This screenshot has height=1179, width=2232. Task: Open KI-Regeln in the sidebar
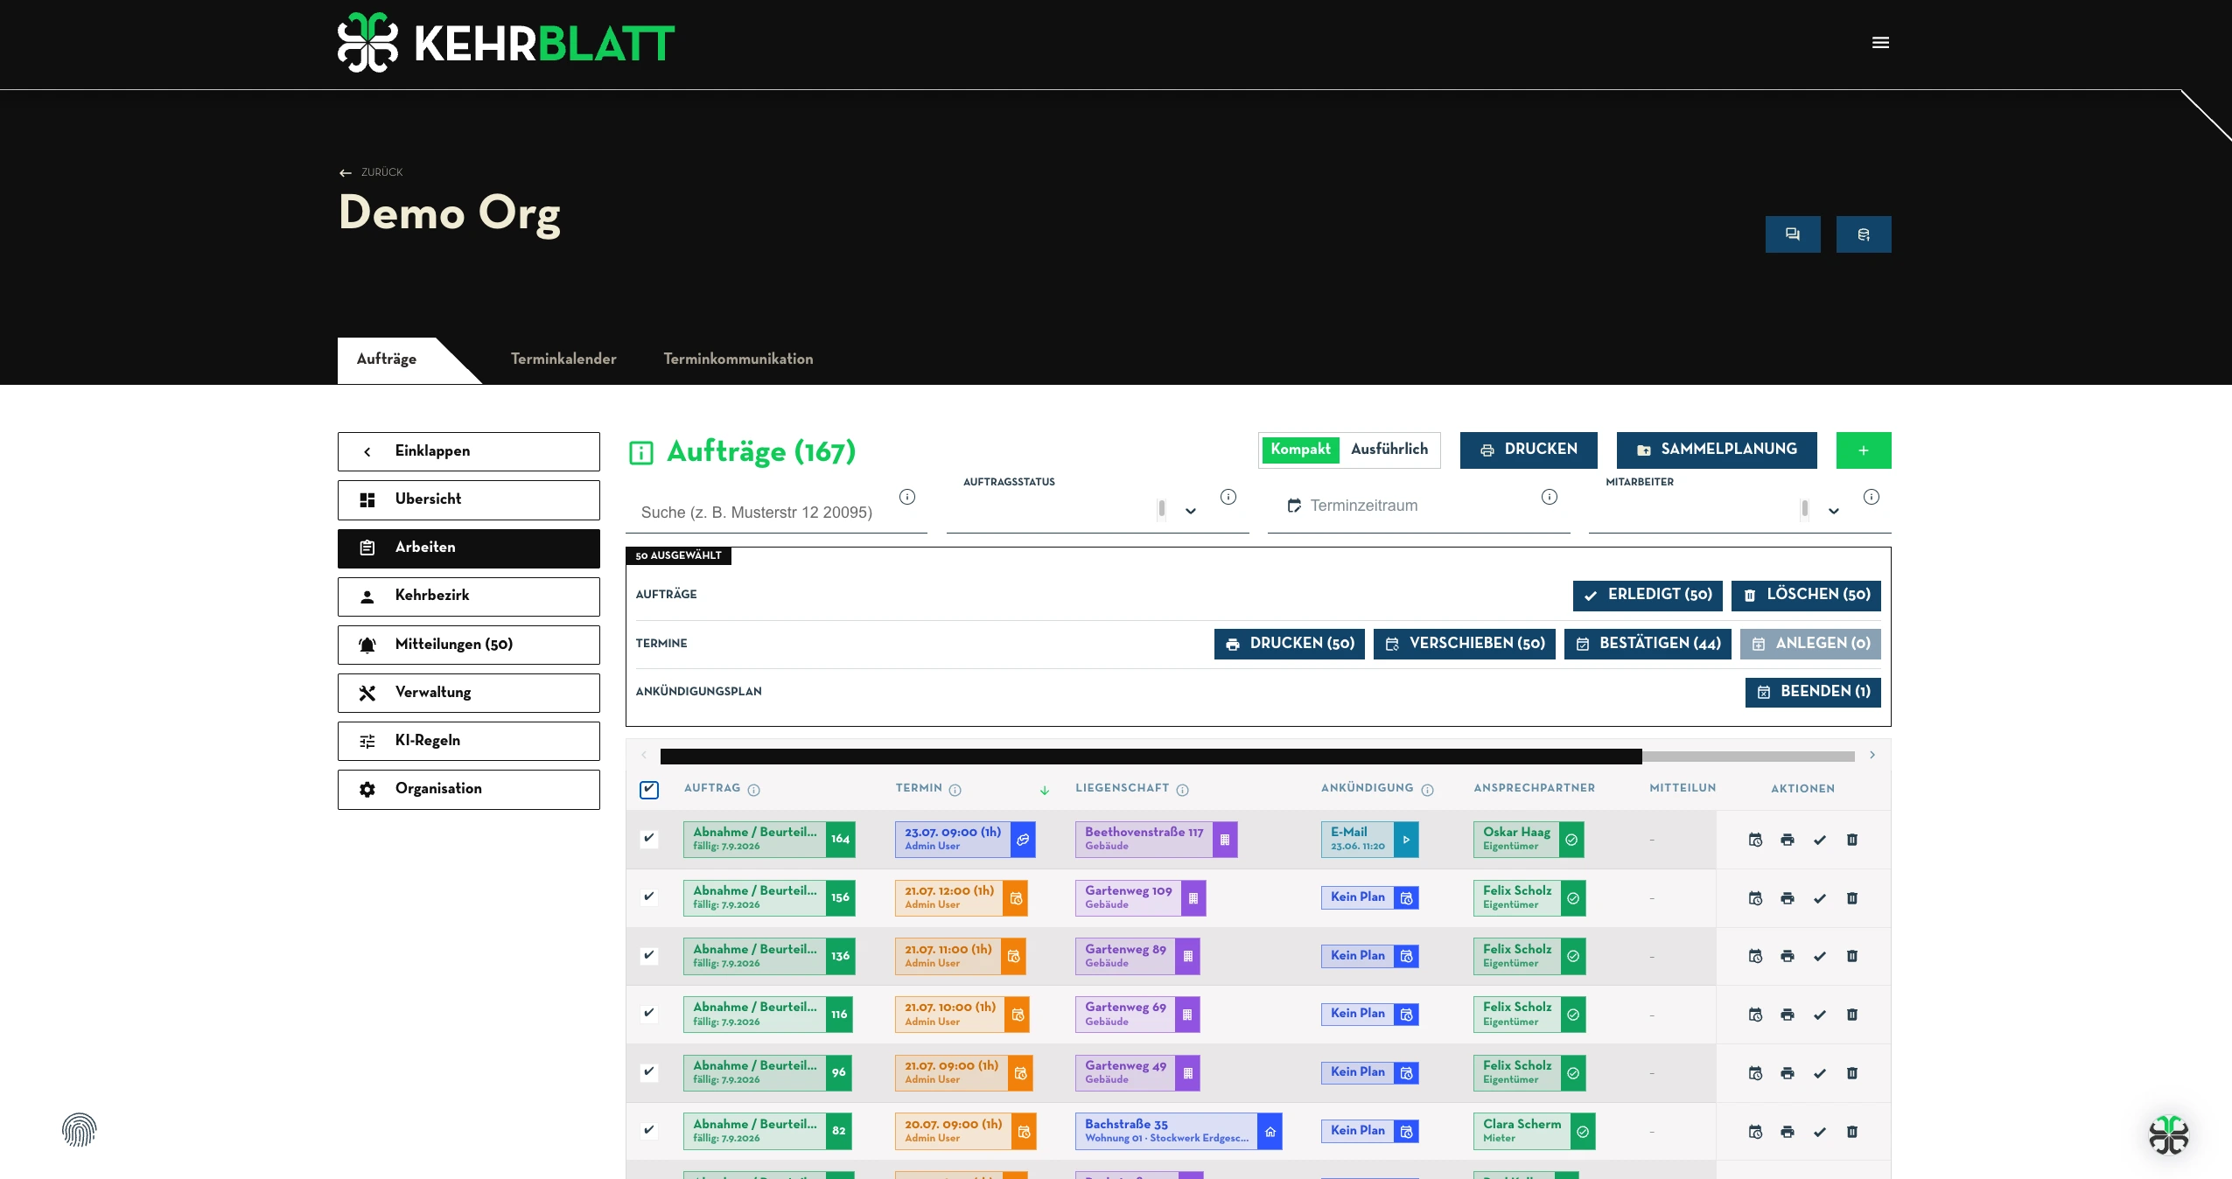469,741
